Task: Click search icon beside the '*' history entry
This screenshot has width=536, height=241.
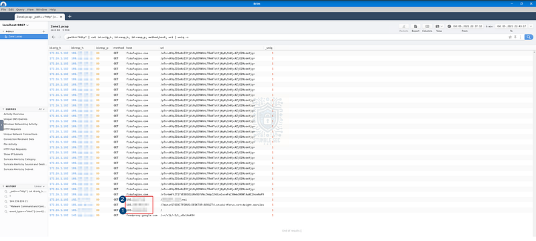Action: point(6,196)
